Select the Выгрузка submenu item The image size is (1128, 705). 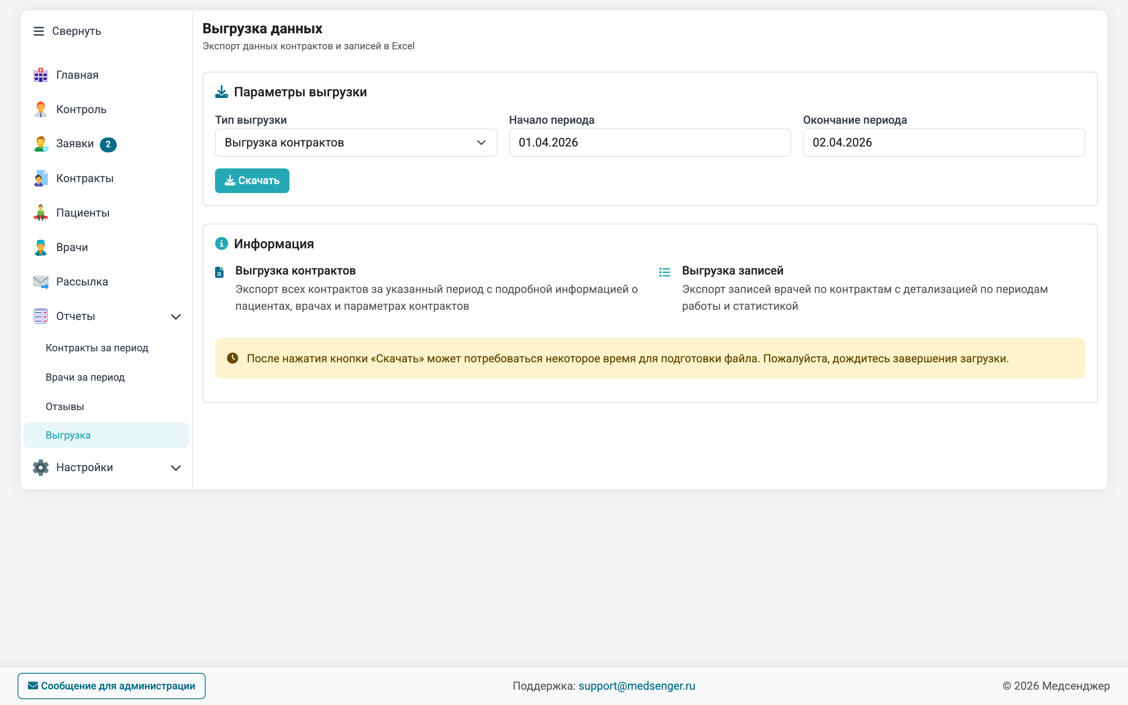(x=106, y=436)
